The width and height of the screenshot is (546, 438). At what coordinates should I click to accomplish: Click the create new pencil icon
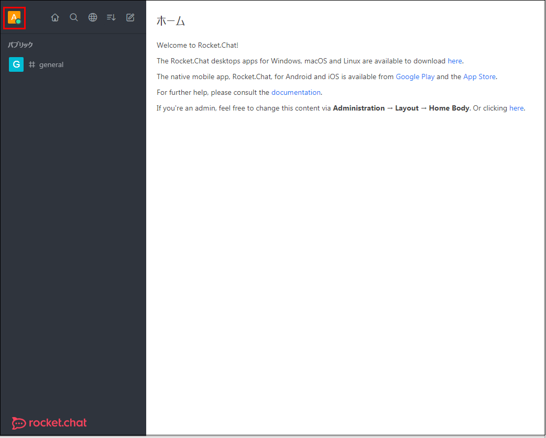tap(130, 17)
